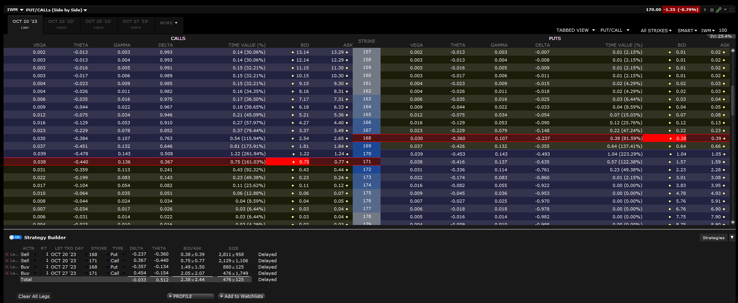738x303 pixels.
Task: Click the + PROFILE button
Action: (x=190, y=296)
